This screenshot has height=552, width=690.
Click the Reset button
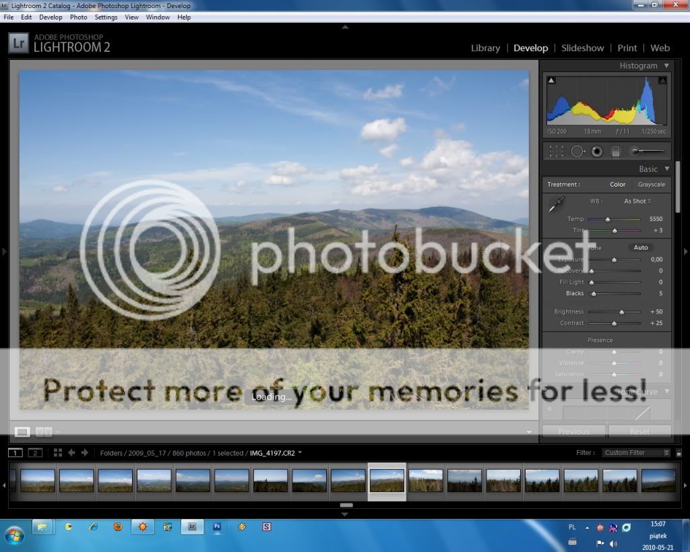click(640, 431)
